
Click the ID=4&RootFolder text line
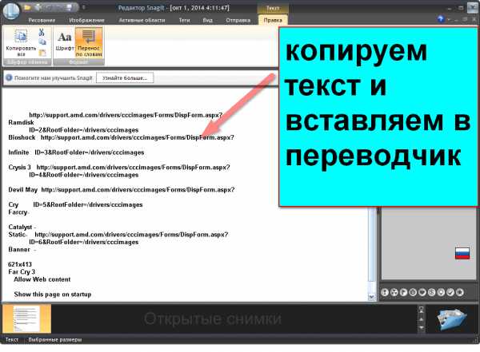pos(84,175)
